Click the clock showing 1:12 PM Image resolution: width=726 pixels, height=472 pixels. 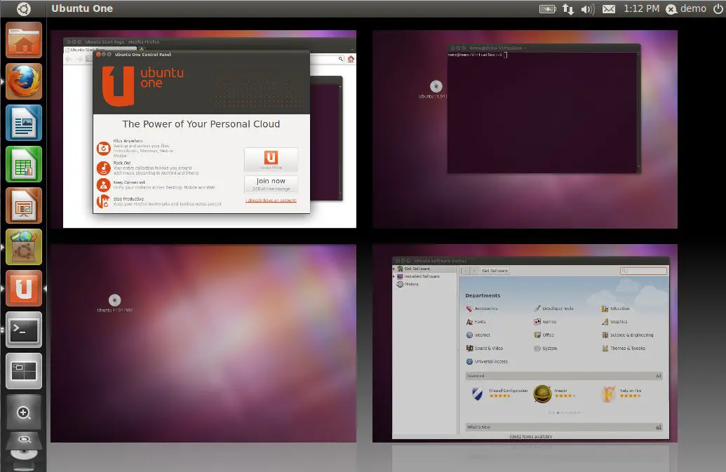(641, 9)
